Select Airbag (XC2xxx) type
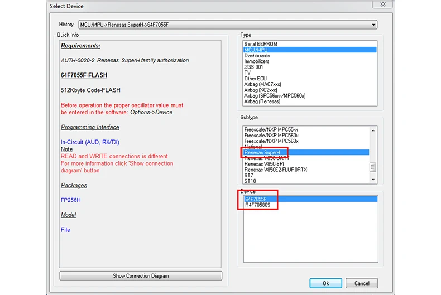Viewport: 441px width, 295px height. (x=310, y=90)
